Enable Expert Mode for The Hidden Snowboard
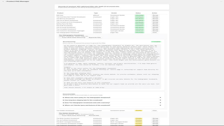The width and height of the screenshot is (224, 126). pos(60,115)
